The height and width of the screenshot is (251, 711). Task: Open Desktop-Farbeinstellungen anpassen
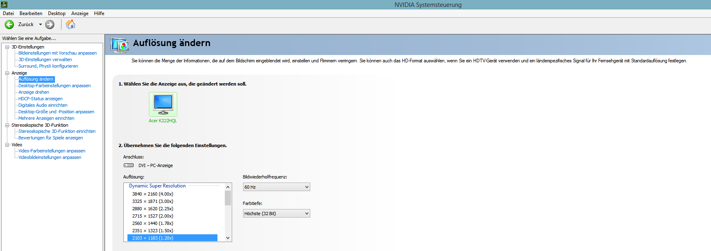[55, 86]
